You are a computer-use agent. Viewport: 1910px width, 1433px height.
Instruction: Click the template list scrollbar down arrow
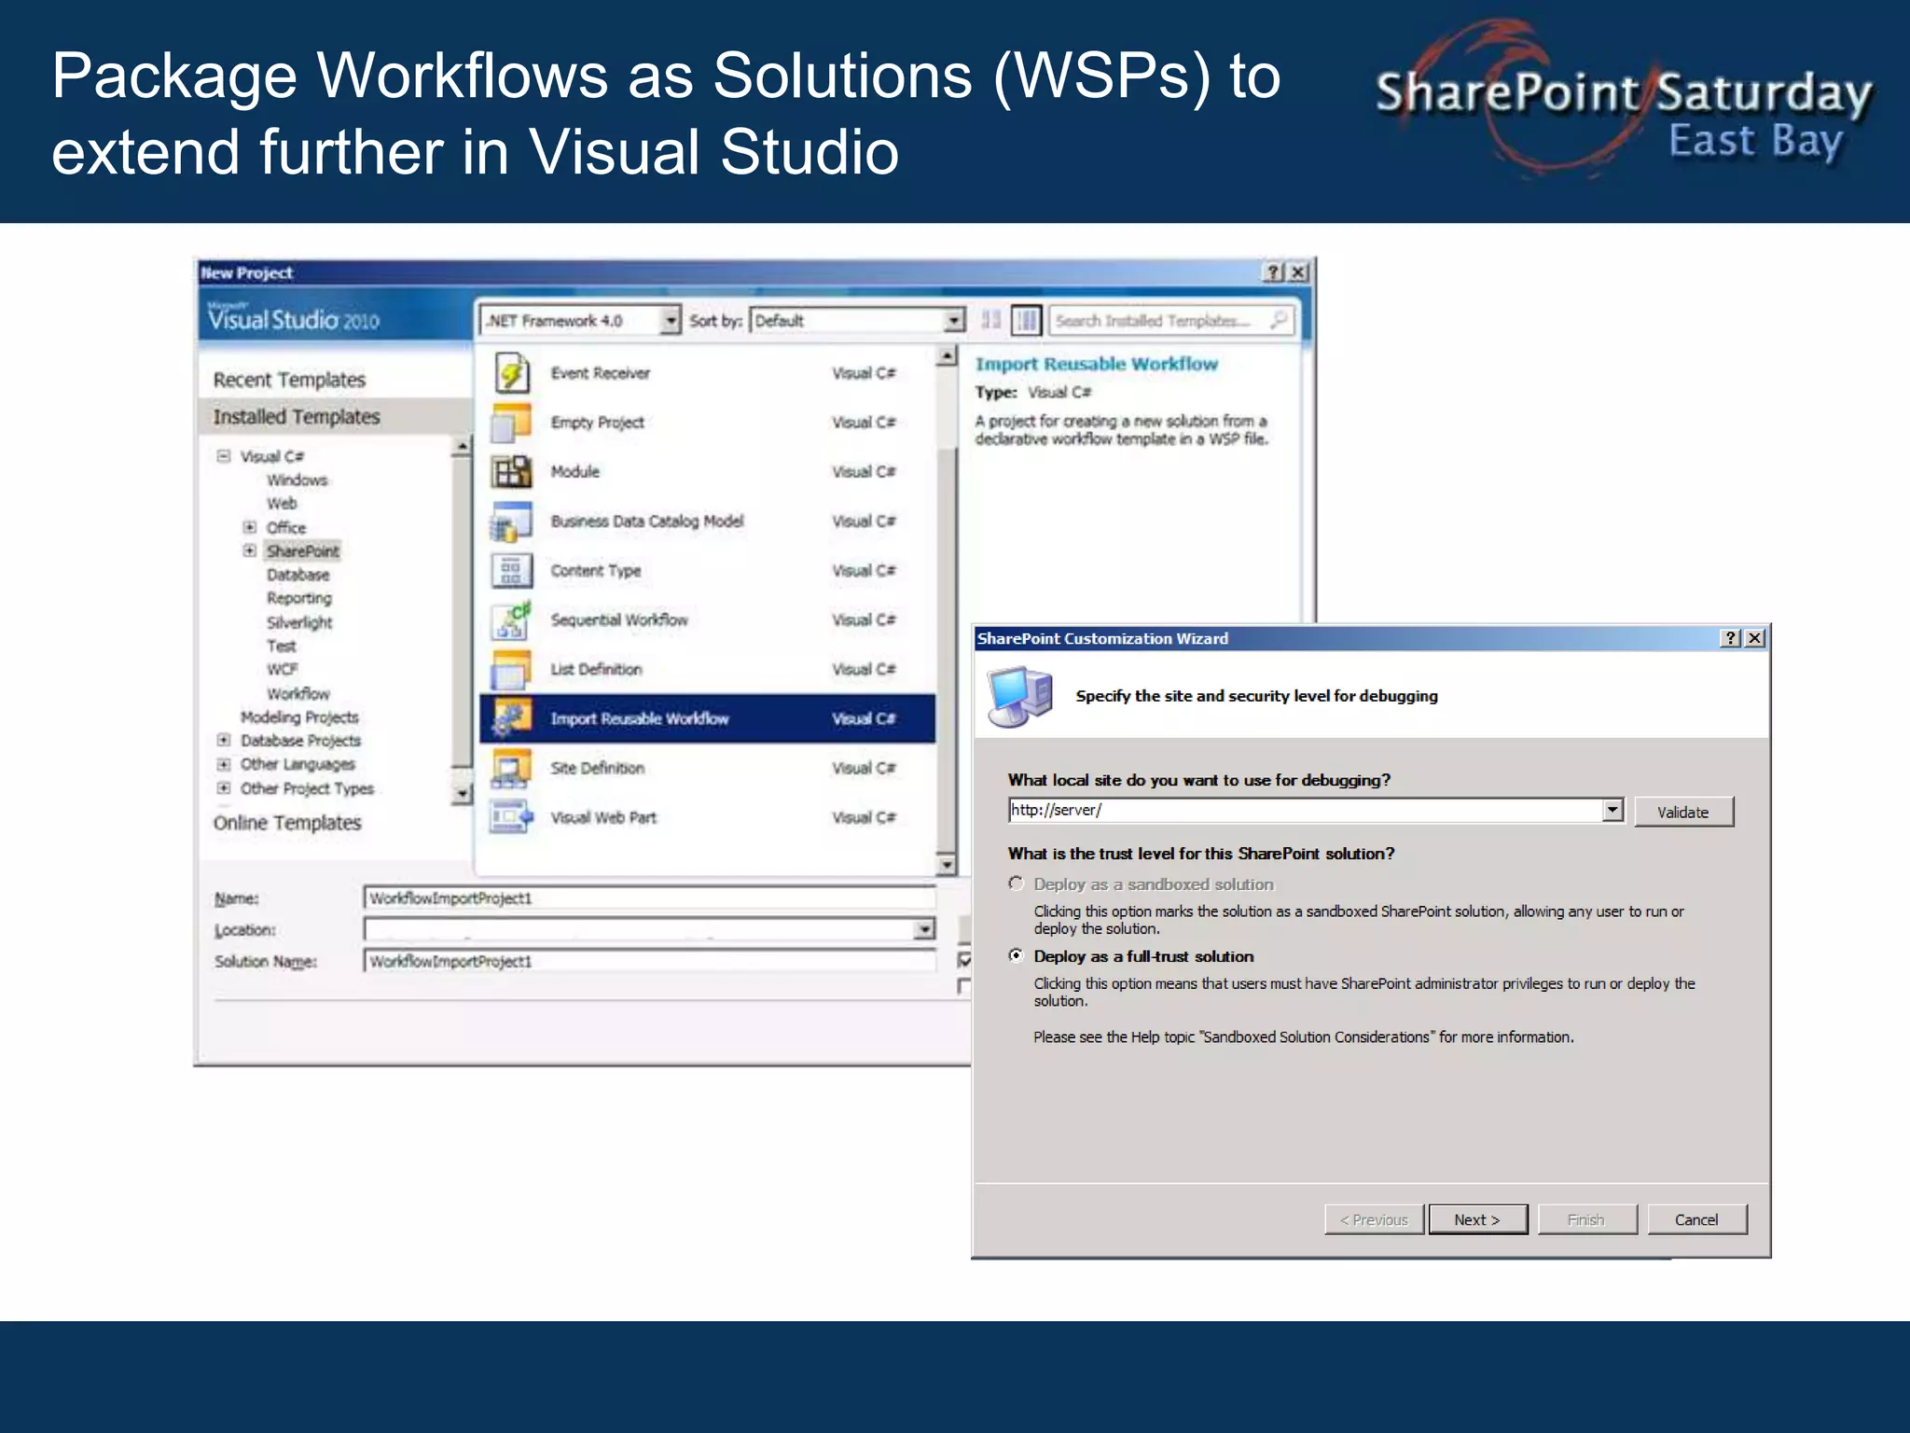(947, 865)
